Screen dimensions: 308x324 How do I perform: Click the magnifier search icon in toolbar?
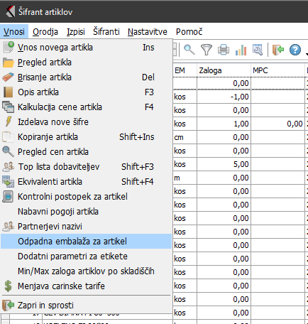[x=189, y=50]
